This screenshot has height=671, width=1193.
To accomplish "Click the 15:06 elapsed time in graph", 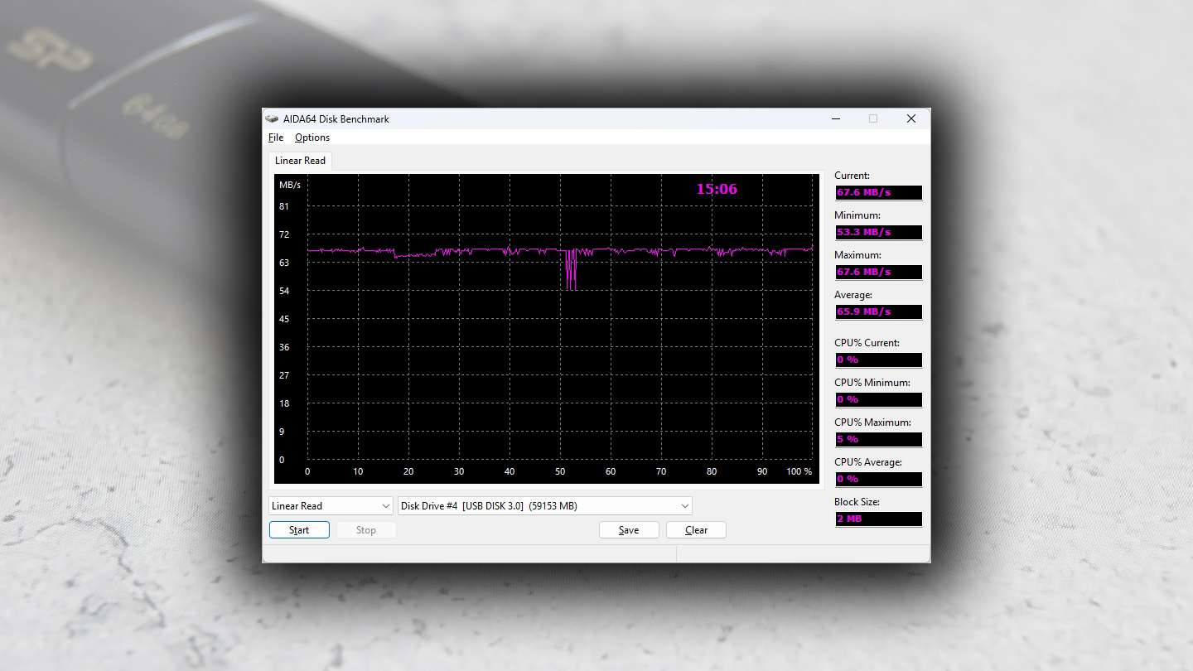I will pyautogui.click(x=717, y=189).
